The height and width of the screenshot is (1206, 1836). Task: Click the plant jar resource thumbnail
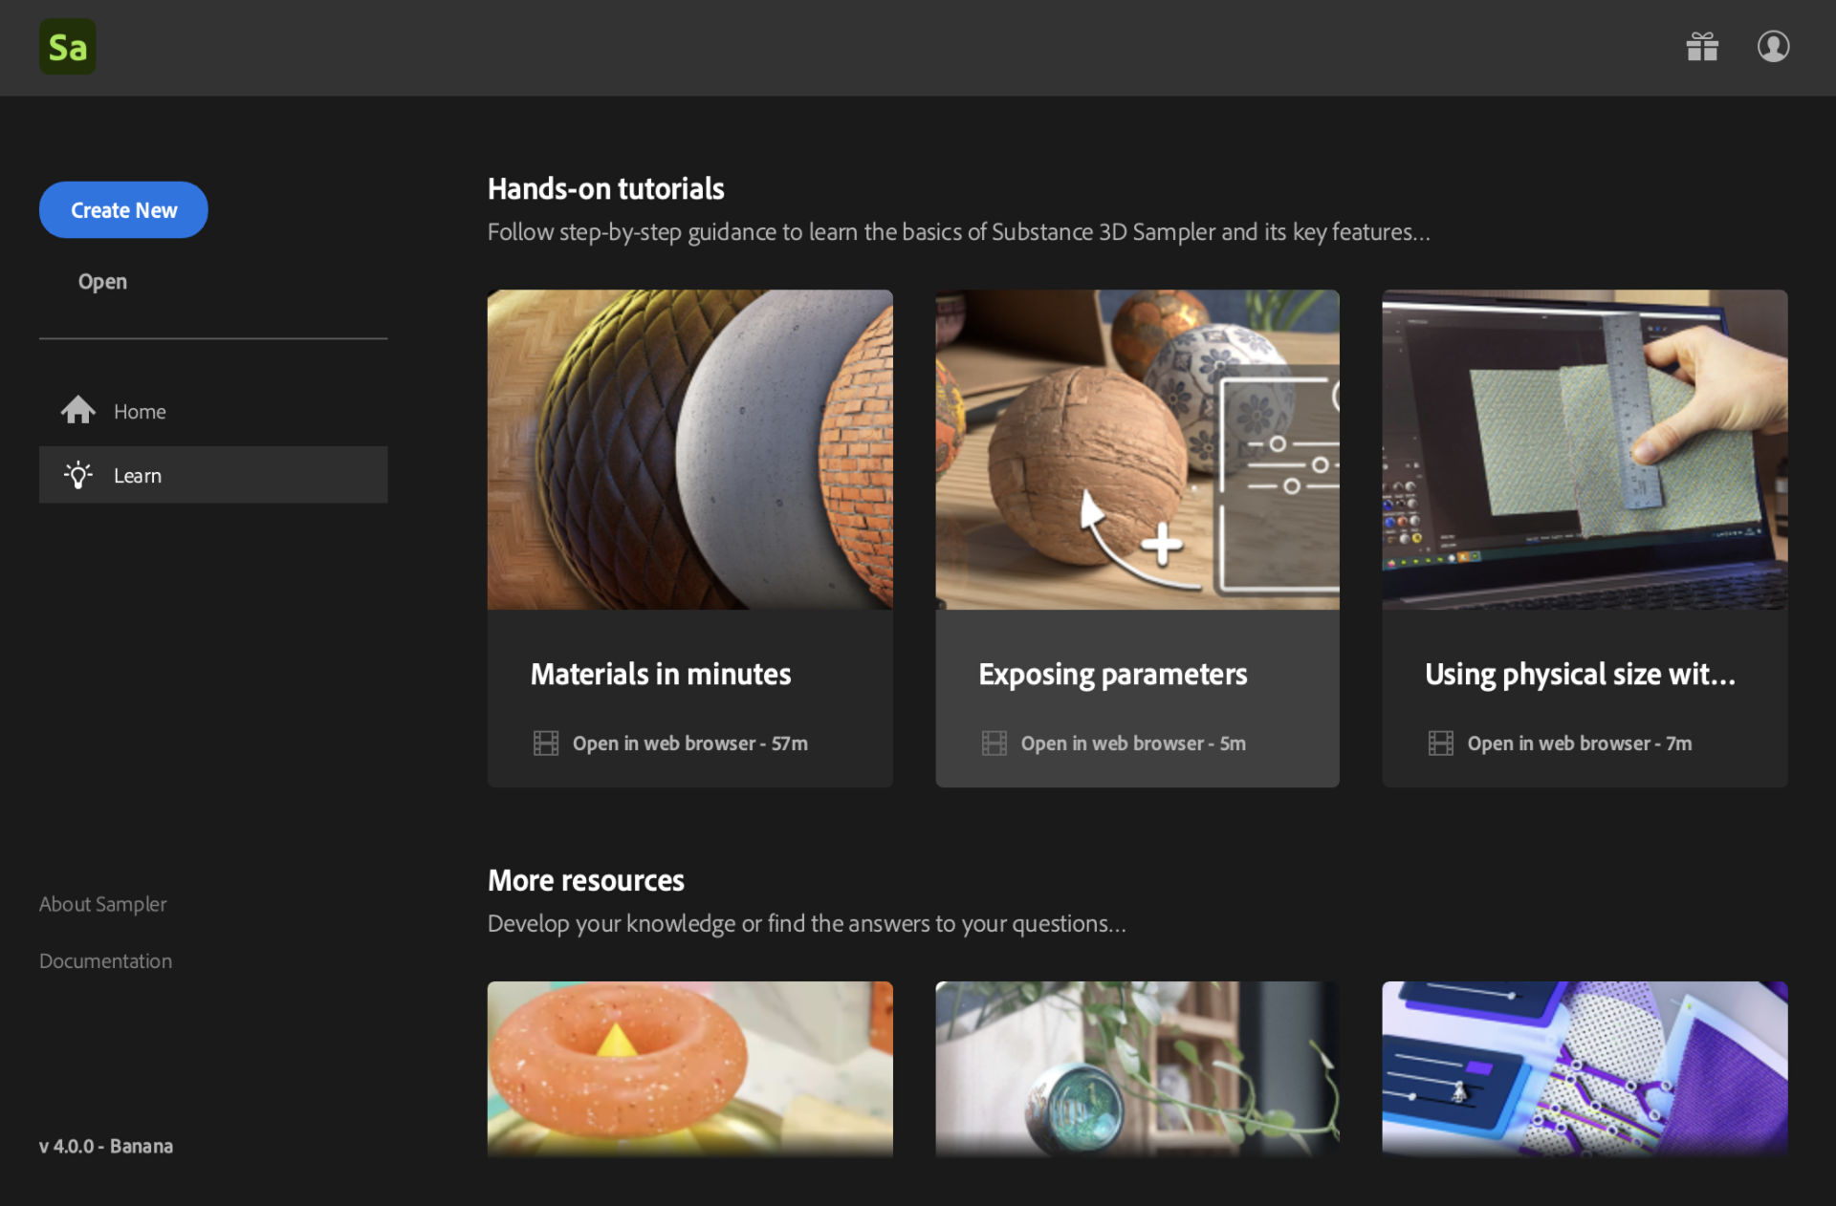pos(1137,1068)
